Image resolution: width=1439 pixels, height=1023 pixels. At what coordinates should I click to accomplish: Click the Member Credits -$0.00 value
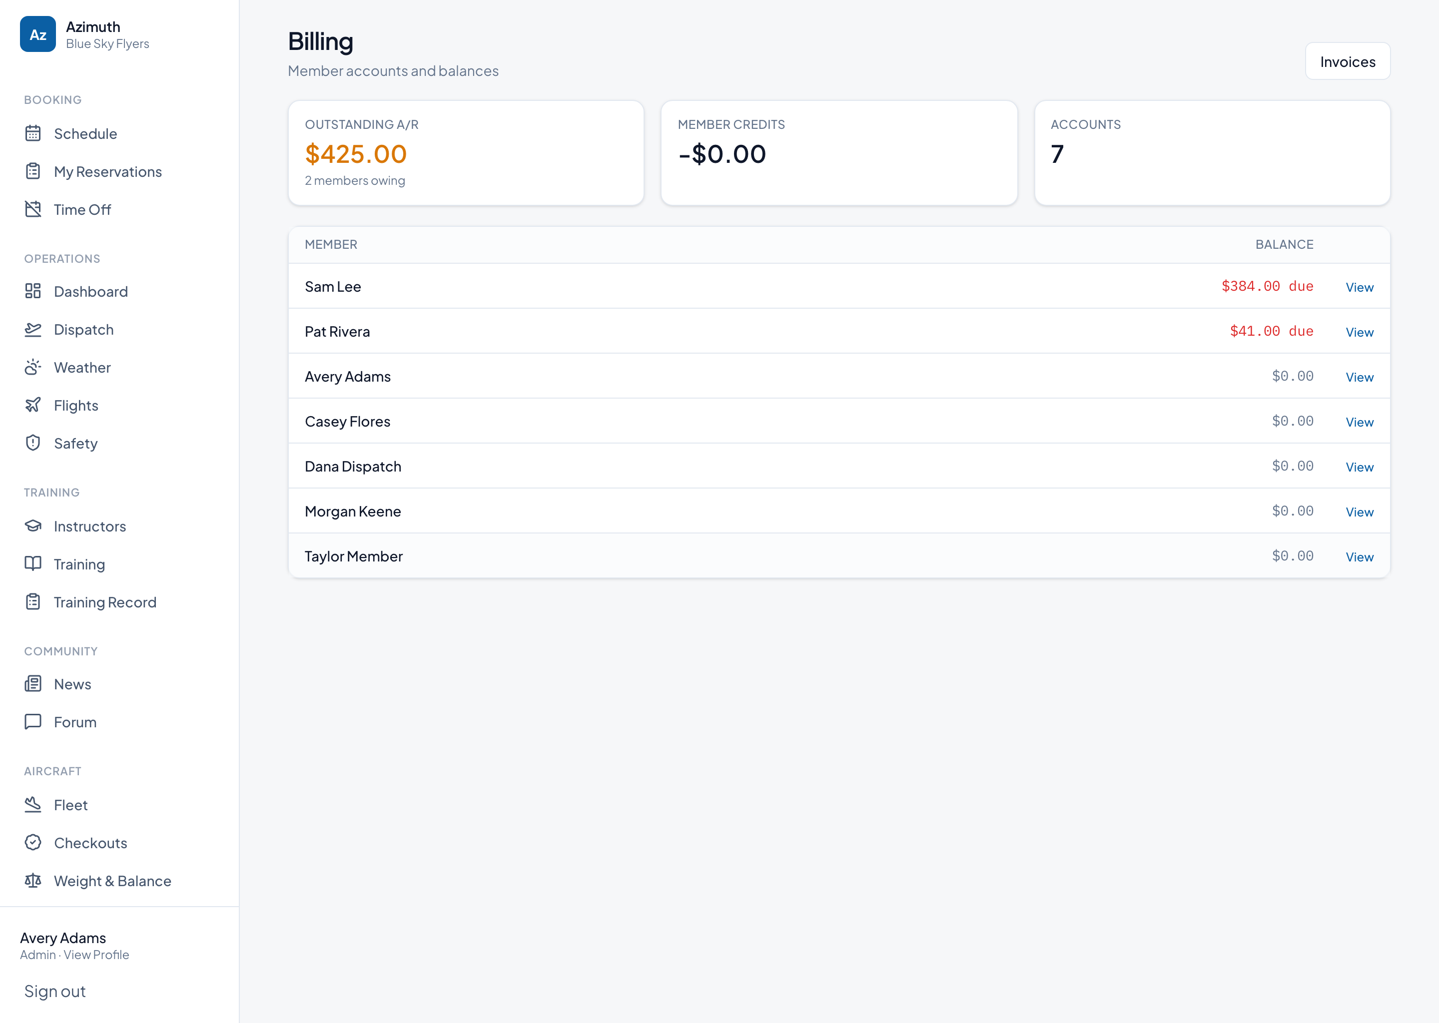pos(722,154)
